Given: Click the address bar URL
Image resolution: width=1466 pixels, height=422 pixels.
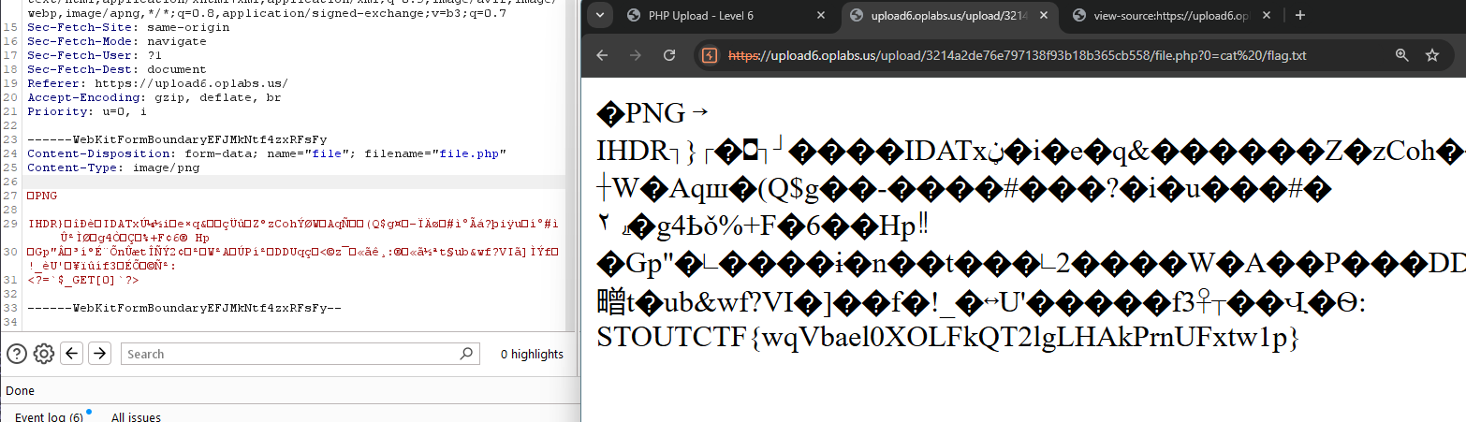Looking at the screenshot, I should pyautogui.click(x=1017, y=55).
